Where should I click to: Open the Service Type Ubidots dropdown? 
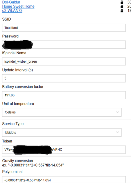62,132
